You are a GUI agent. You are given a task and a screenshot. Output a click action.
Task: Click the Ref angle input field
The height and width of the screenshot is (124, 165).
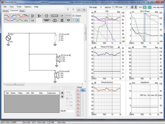click(x=101, y=7)
